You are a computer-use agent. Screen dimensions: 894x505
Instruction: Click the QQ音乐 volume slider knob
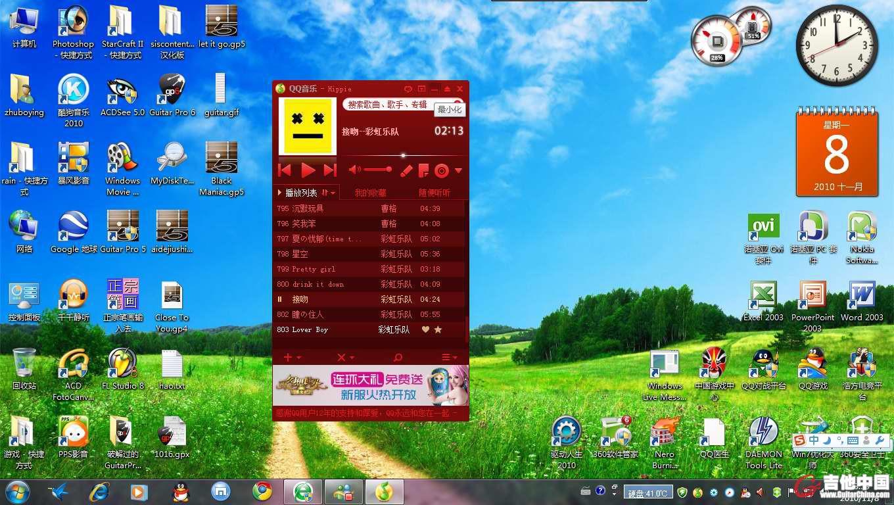coord(389,170)
